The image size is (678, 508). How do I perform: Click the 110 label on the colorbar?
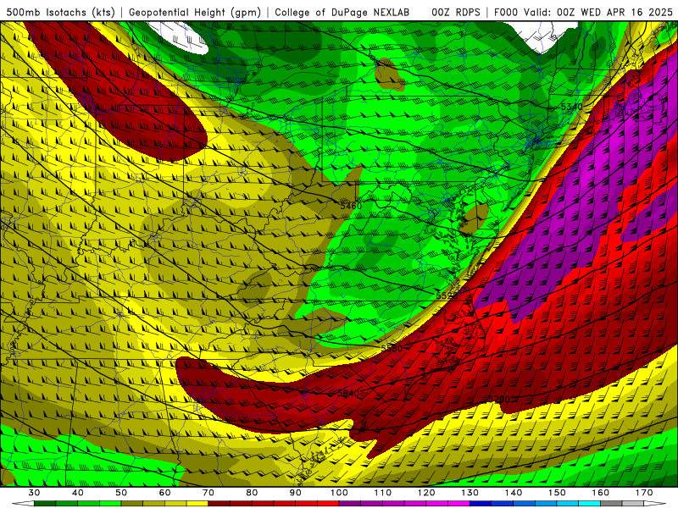coord(383,493)
